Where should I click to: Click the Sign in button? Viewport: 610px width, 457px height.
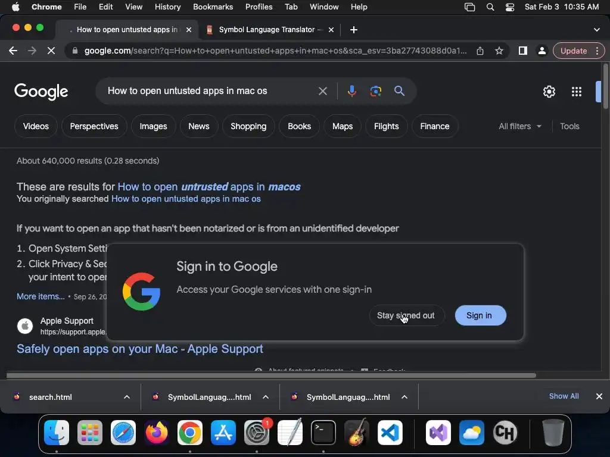[x=480, y=315]
